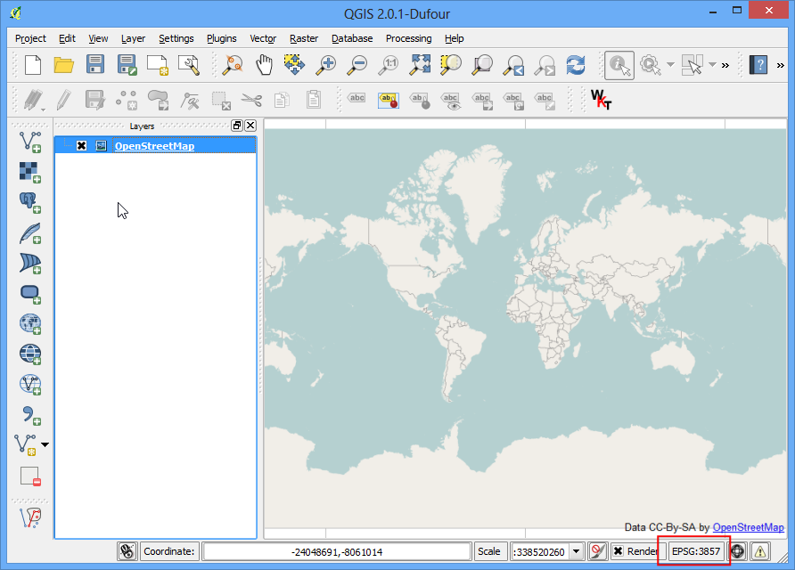Click the CRS status globe icon
Viewport: 795px width, 570px height.
coord(738,551)
